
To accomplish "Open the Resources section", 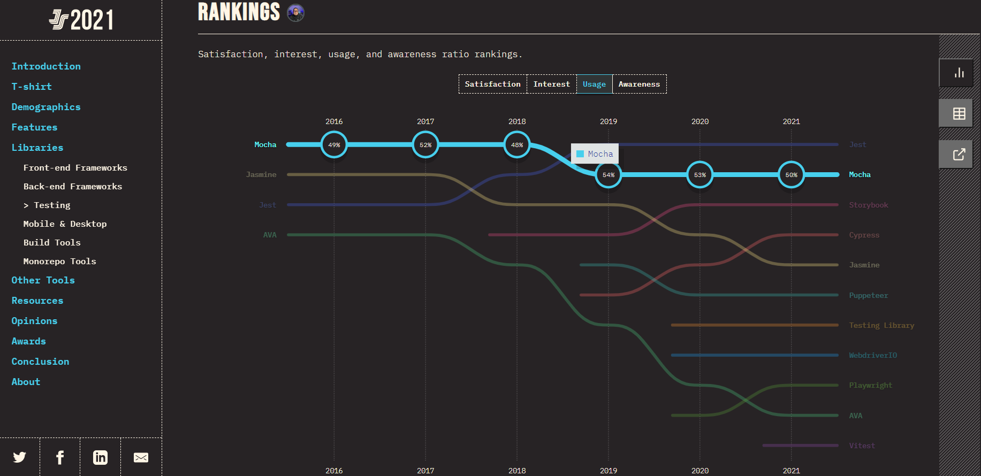I will click(x=37, y=301).
